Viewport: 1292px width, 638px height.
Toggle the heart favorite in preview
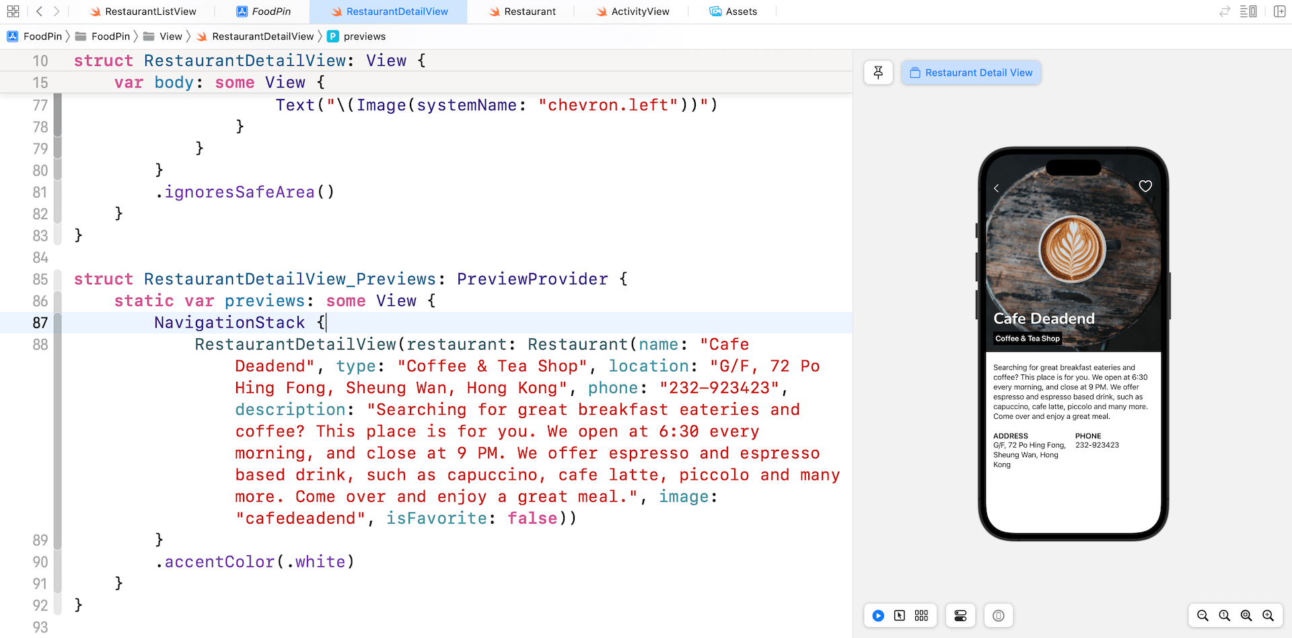pos(1145,186)
